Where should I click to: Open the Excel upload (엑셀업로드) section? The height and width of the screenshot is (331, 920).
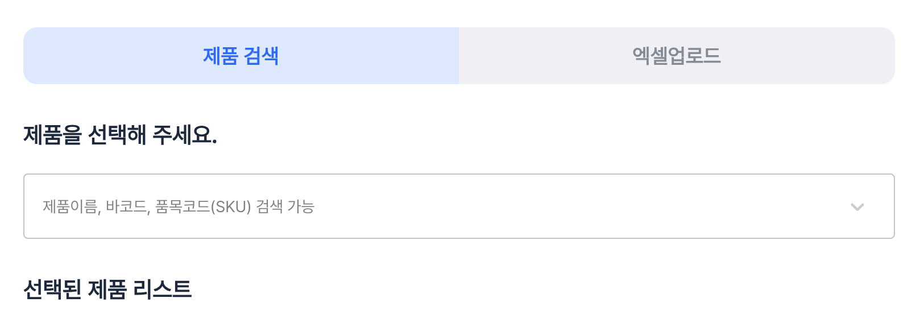tap(677, 56)
